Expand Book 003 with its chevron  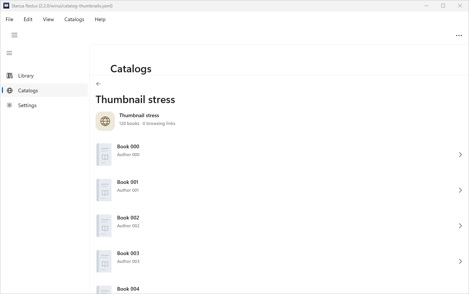point(460,261)
